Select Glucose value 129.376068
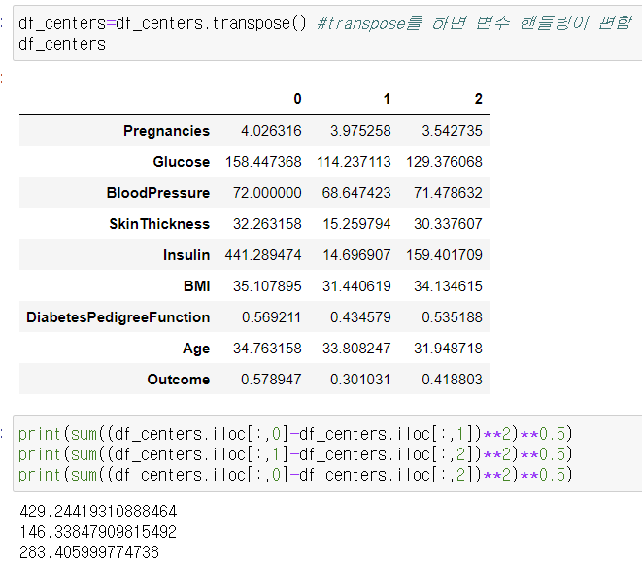Image resolution: width=642 pixels, height=565 pixels. tap(444, 162)
